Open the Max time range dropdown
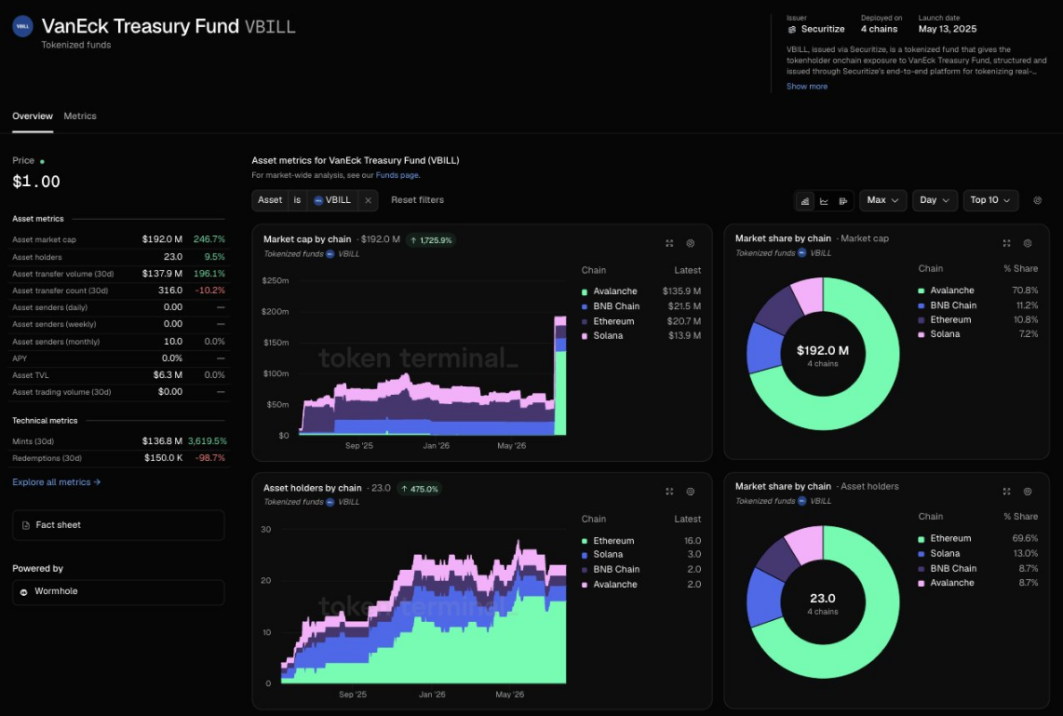 pyautogui.click(x=882, y=200)
